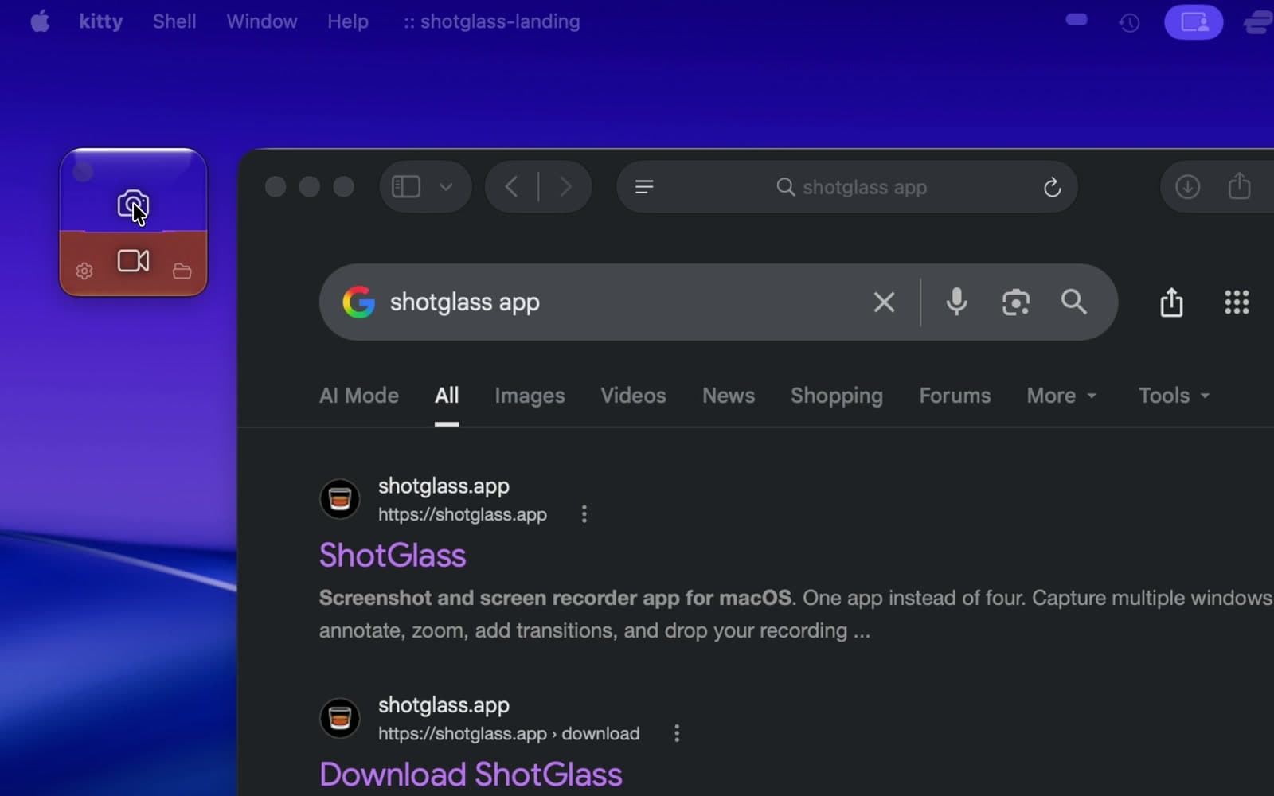Open the Safari reader/page menu icon
1274x796 pixels.
pos(644,187)
